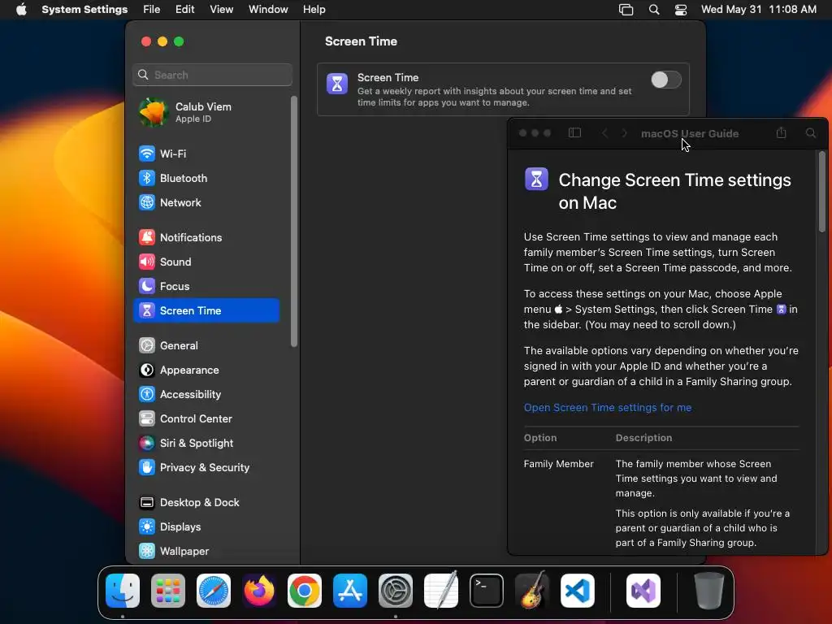Launch Visual Studio Code from Dock
The height and width of the screenshot is (624, 832).
point(578,591)
